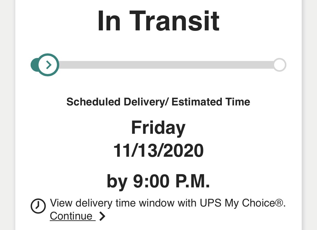Click the clock icon beside delivery window text
The width and height of the screenshot is (317, 230).
38,206
